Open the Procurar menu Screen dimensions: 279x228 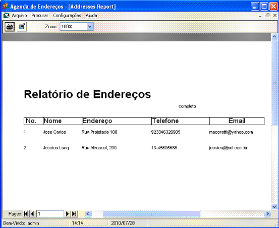(40, 16)
